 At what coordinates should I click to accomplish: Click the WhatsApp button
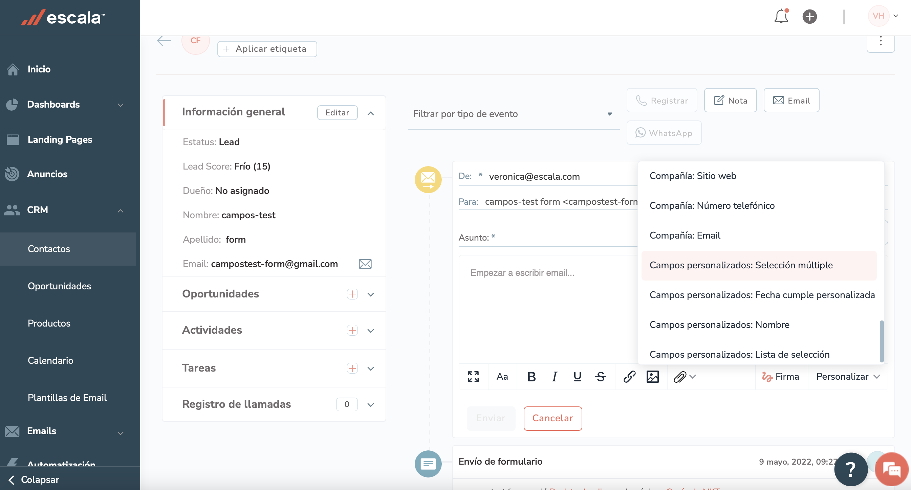click(x=664, y=133)
